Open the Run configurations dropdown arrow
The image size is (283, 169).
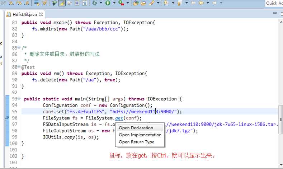(x=114, y=3)
